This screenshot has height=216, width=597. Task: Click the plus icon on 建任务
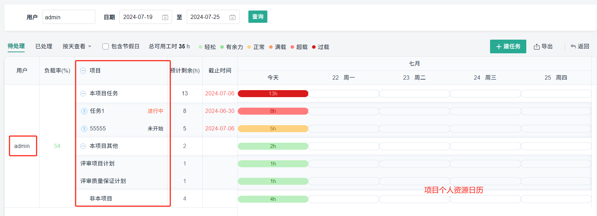498,47
